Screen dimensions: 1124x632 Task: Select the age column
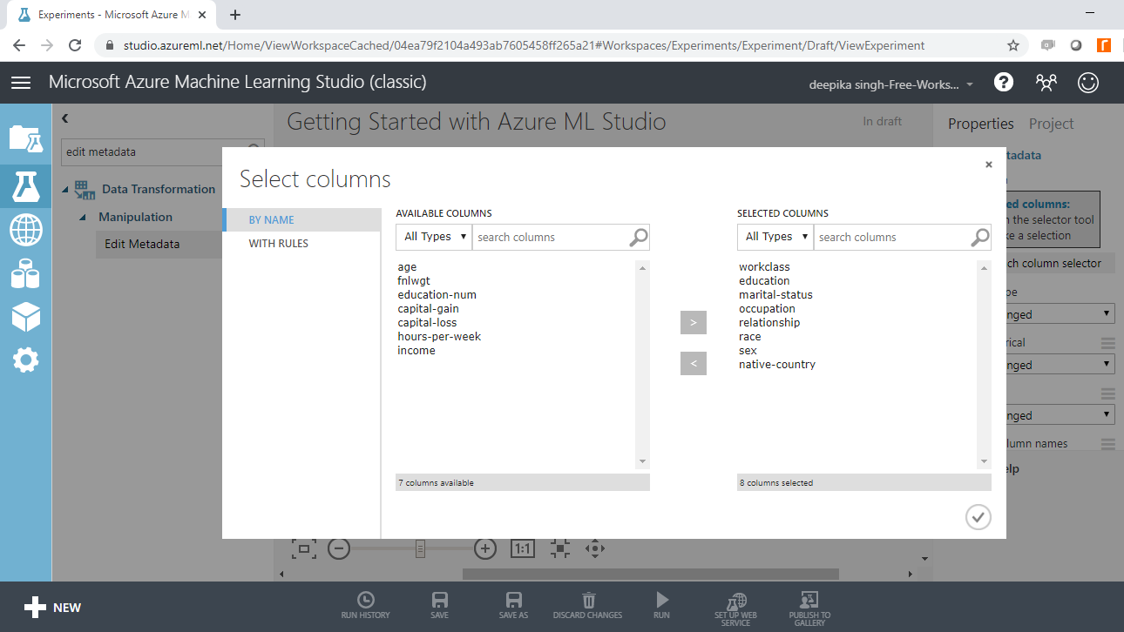click(x=407, y=267)
